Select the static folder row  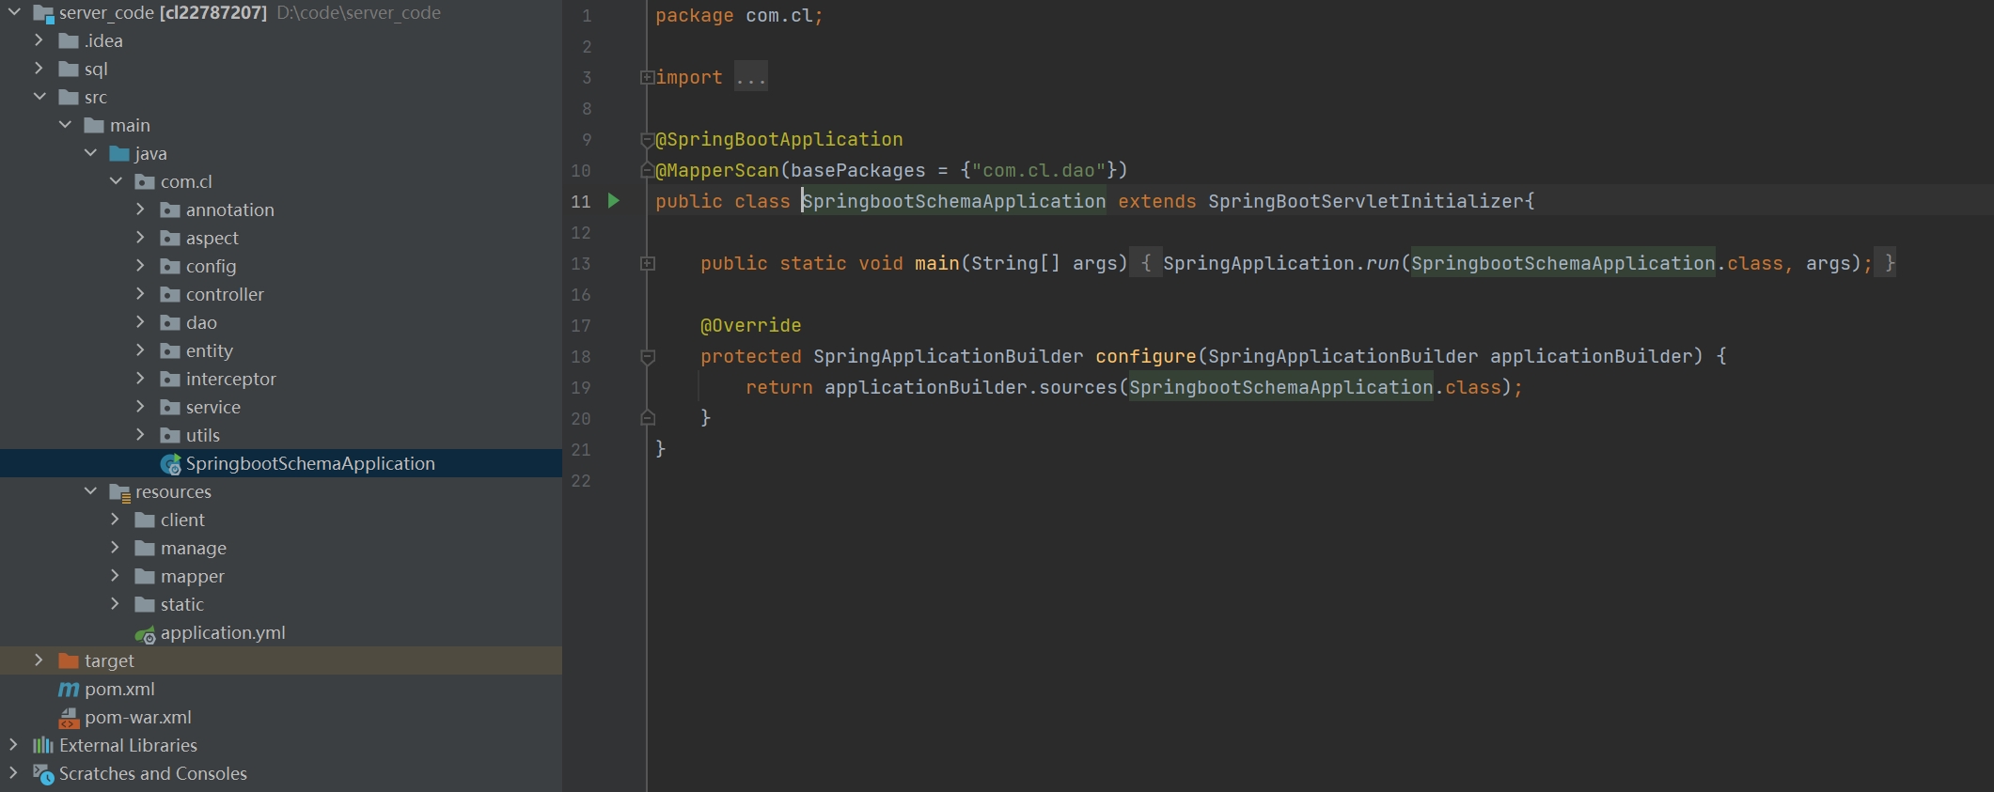point(281,604)
